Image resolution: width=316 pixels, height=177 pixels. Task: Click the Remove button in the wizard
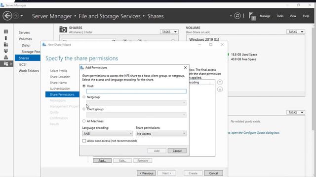click(x=143, y=161)
